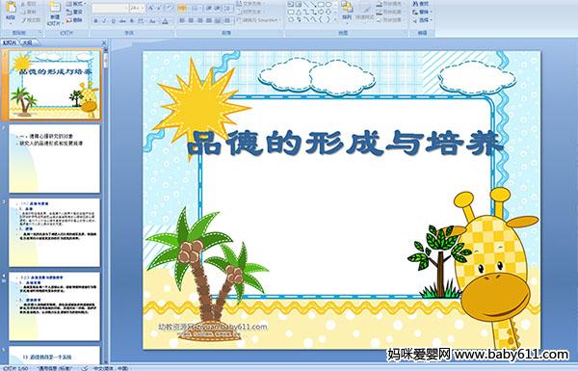Select the oval shape in shapes gallery
This screenshot has height=371, width=578.
click(329, 5)
